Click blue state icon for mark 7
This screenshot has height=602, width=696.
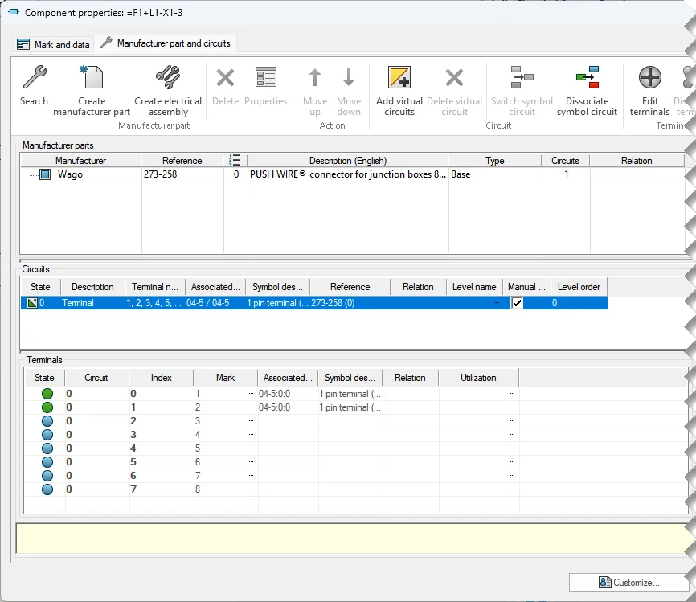pyautogui.click(x=47, y=476)
